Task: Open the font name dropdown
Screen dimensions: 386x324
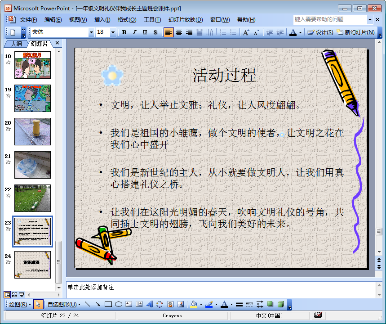Action: pyautogui.click(x=91, y=32)
